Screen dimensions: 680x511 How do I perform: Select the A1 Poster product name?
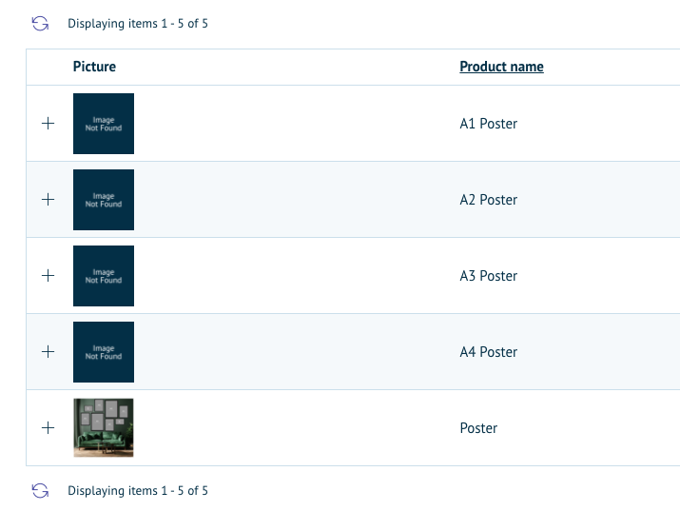(x=488, y=124)
